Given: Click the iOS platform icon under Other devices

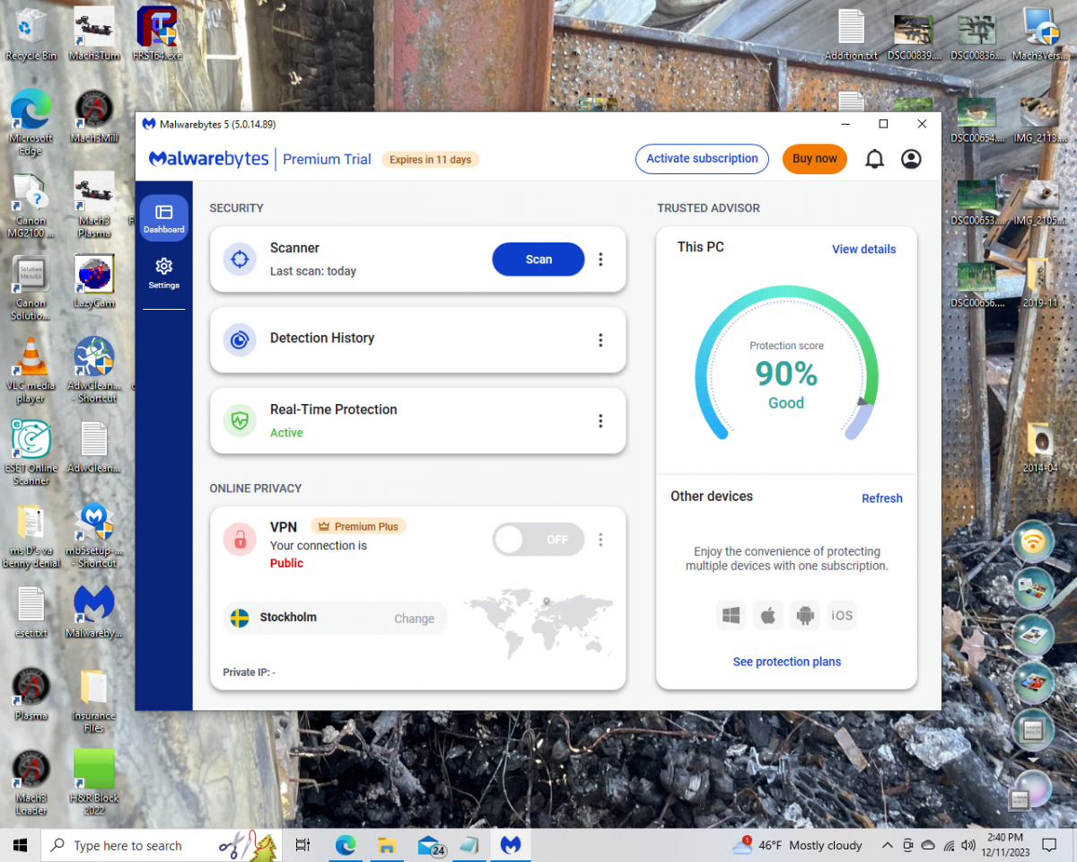Looking at the screenshot, I should pos(842,616).
